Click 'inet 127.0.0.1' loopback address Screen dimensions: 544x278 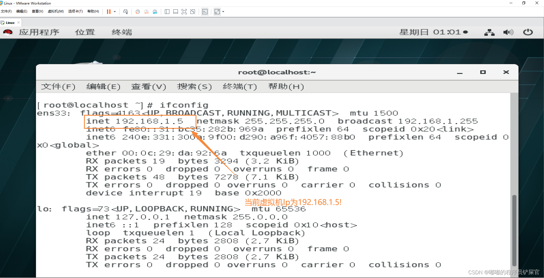(128, 217)
